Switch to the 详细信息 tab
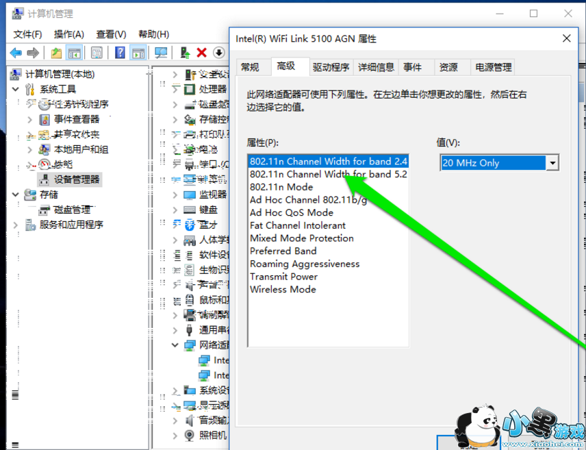 [x=376, y=67]
